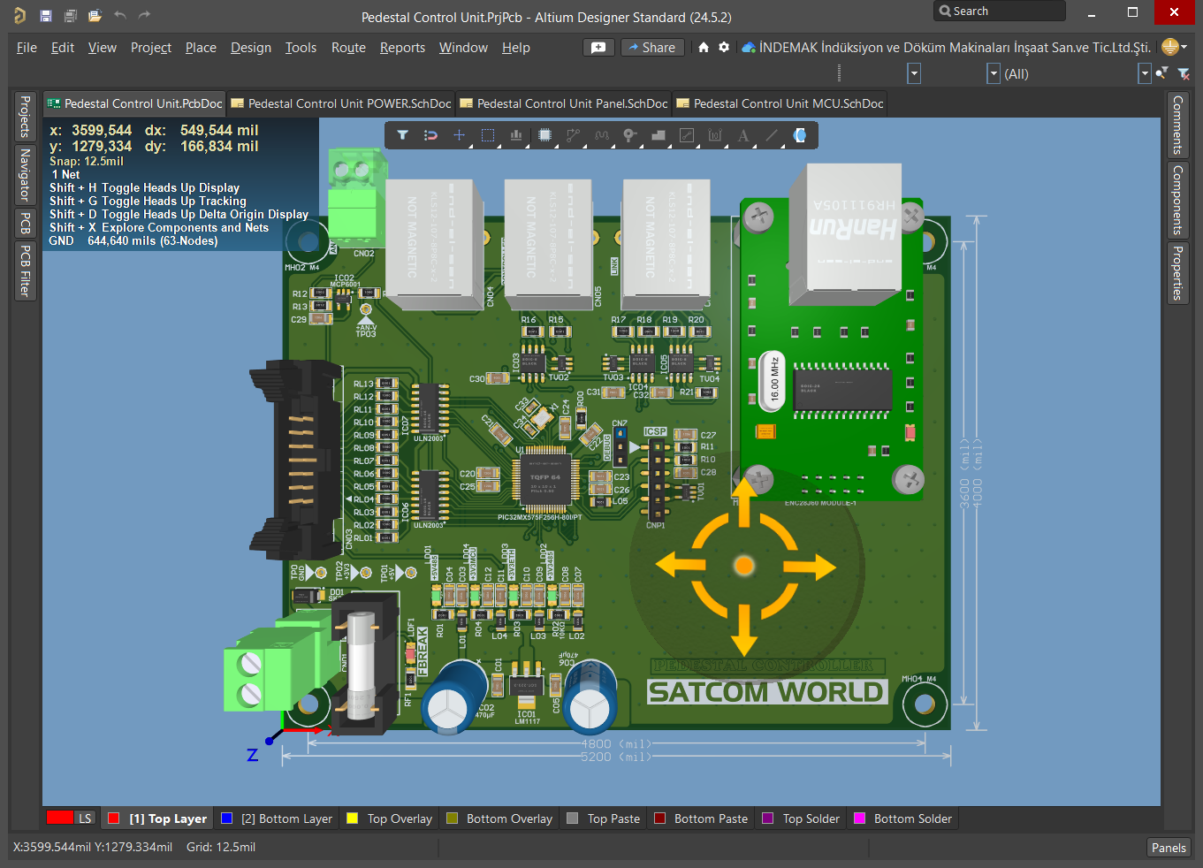Switch to Pedestal Control Unit POWER.SchDoc tab
The width and height of the screenshot is (1203, 868).
(x=341, y=103)
